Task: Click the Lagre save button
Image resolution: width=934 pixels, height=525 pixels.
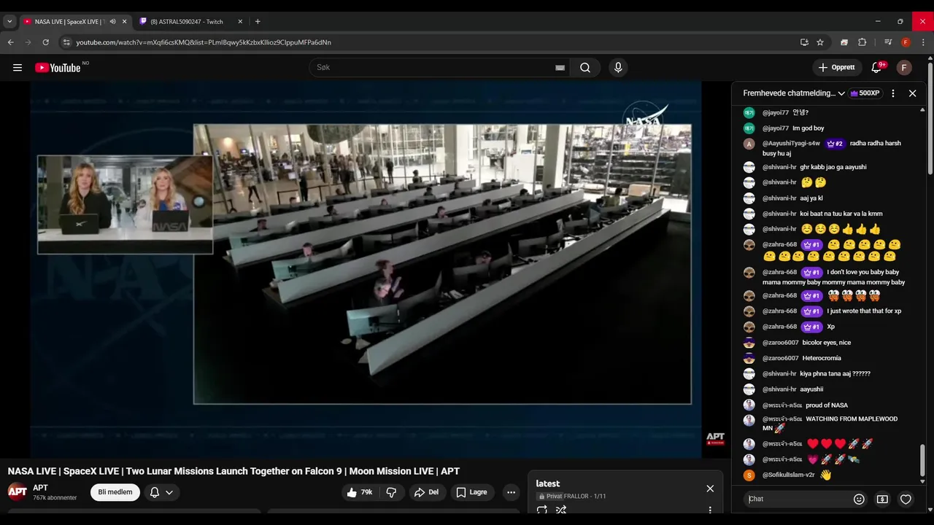Action: (x=471, y=492)
